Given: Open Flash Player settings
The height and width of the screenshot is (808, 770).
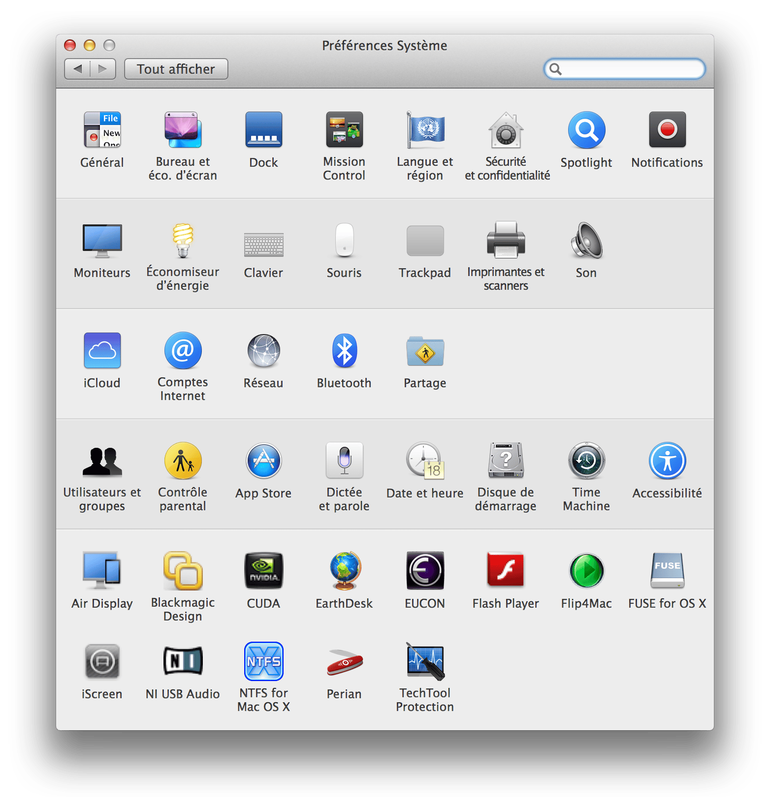Looking at the screenshot, I should [506, 570].
